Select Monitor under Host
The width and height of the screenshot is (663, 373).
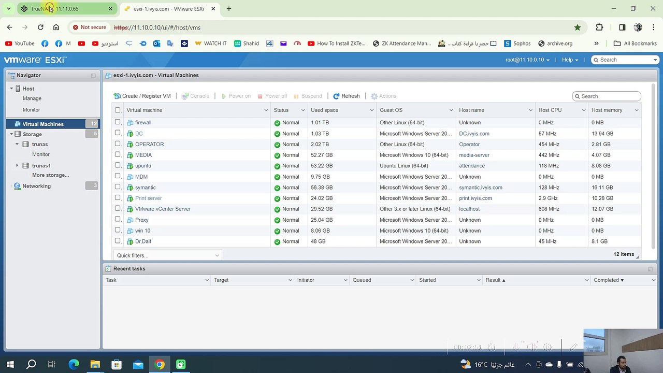(31, 110)
